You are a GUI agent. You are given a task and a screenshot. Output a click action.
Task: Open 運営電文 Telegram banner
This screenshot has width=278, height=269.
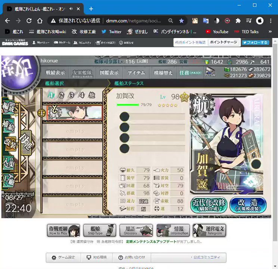tap(209, 231)
